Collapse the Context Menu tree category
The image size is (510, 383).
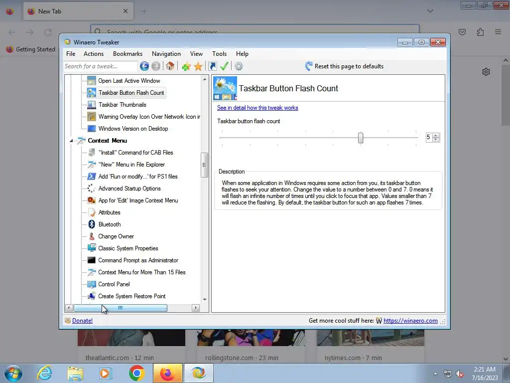(x=71, y=141)
